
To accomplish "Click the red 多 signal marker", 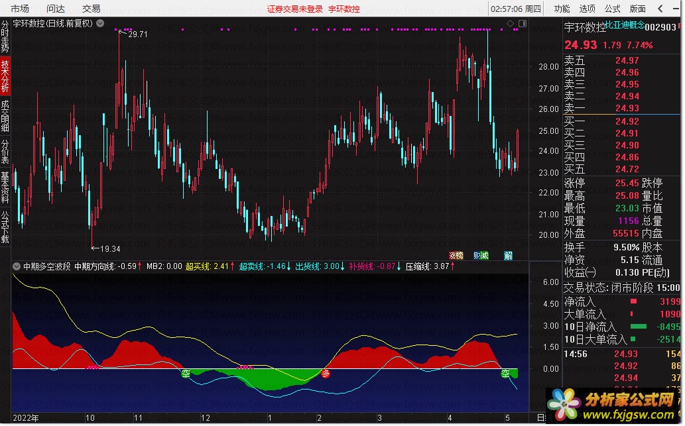I will (x=326, y=373).
